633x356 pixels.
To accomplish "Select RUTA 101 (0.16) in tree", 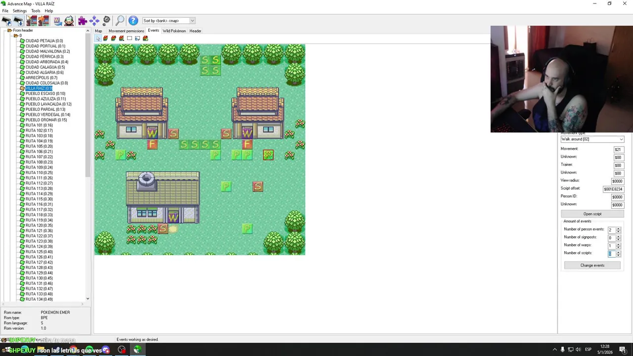I will [x=39, y=125].
